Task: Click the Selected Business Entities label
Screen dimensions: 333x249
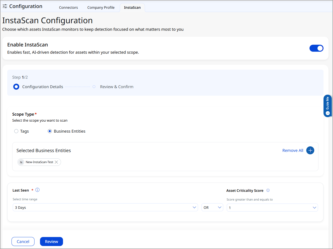Action: click(44, 151)
